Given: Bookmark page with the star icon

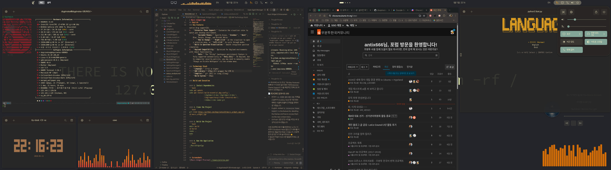Looking at the screenshot, I should coord(424,16).
